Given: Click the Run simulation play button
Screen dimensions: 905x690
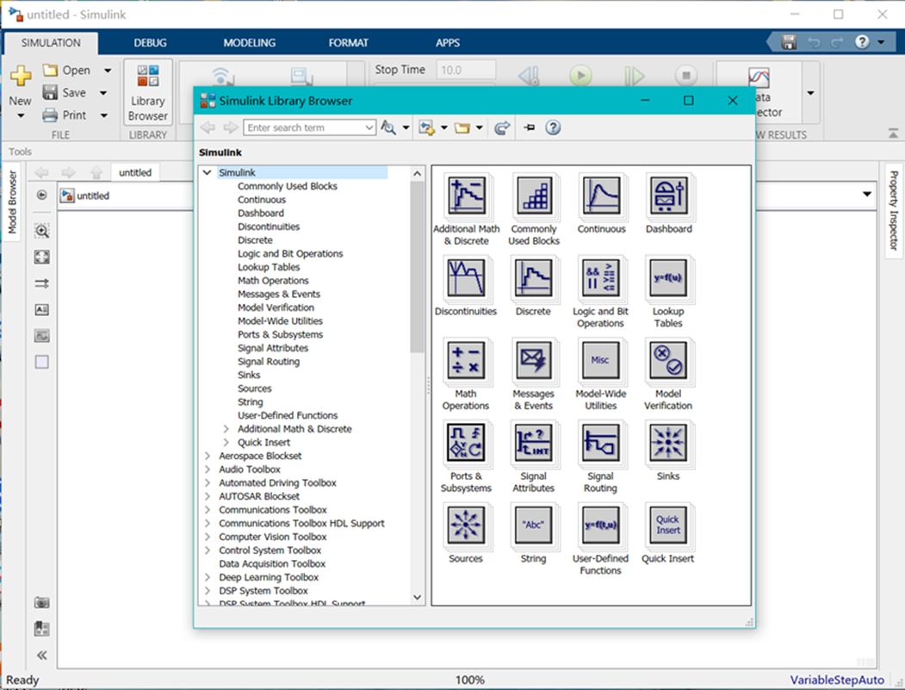Looking at the screenshot, I should pos(580,75).
